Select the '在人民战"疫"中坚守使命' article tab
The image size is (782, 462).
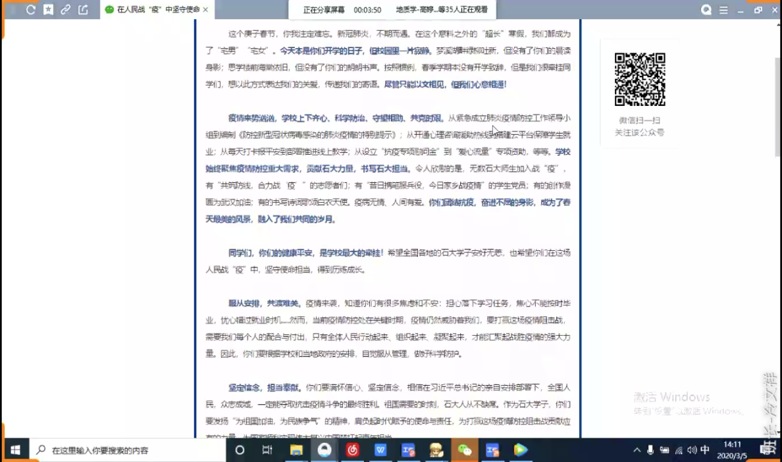(155, 10)
